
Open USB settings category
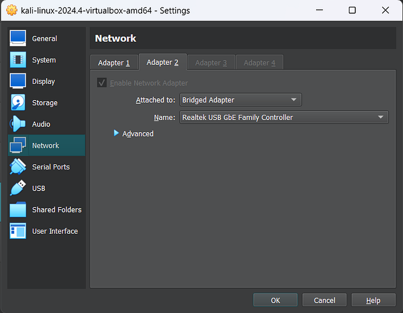(x=47, y=188)
